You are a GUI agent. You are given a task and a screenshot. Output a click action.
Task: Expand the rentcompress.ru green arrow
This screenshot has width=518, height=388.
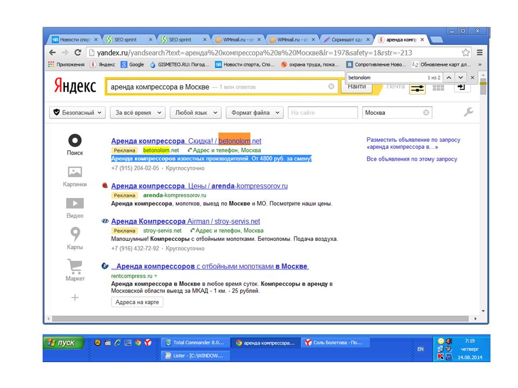(x=155, y=276)
